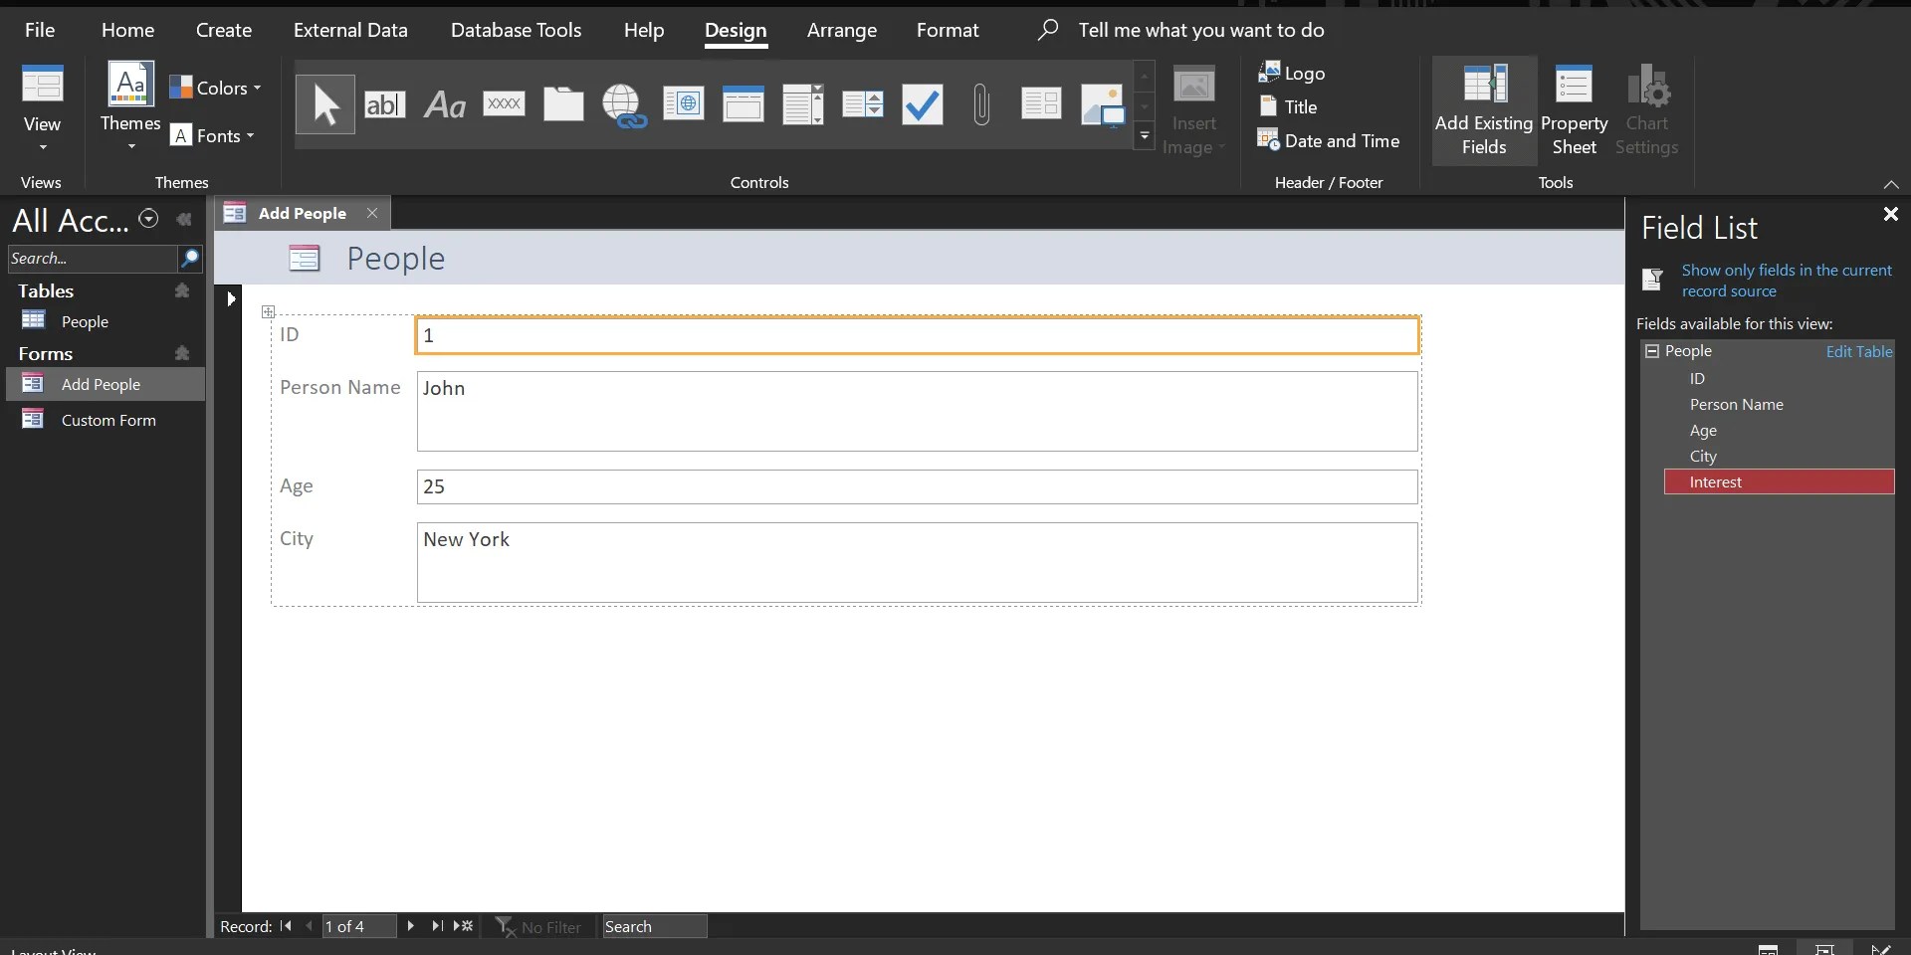Select the Text Box control
The height and width of the screenshot is (955, 1911).
pos(386,104)
